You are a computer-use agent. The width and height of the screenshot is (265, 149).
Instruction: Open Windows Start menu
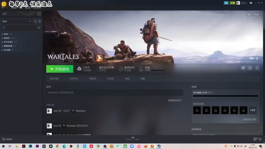(x=3, y=146)
